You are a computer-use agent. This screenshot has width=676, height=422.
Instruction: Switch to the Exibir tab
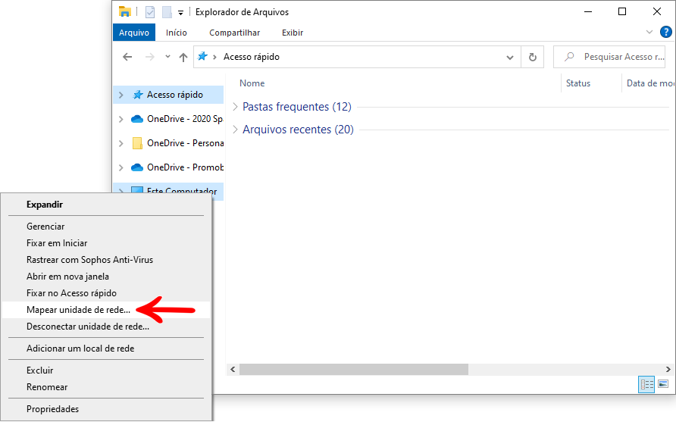293,33
